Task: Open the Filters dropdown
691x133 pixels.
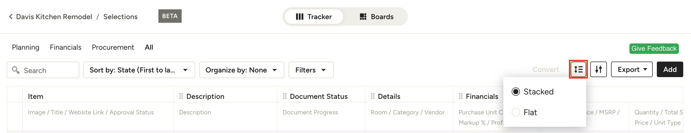Action: [x=311, y=70]
